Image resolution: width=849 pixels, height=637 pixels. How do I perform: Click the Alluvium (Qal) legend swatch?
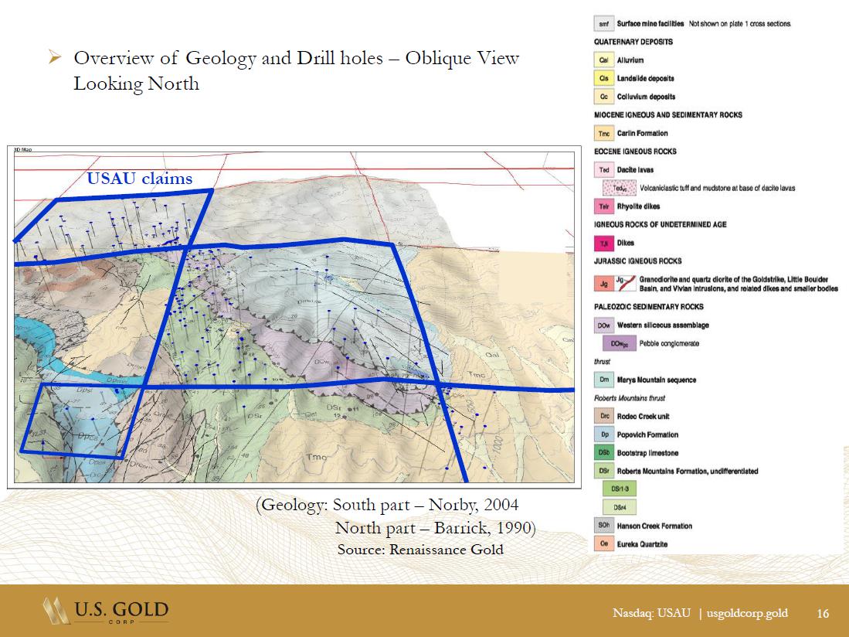[603, 60]
